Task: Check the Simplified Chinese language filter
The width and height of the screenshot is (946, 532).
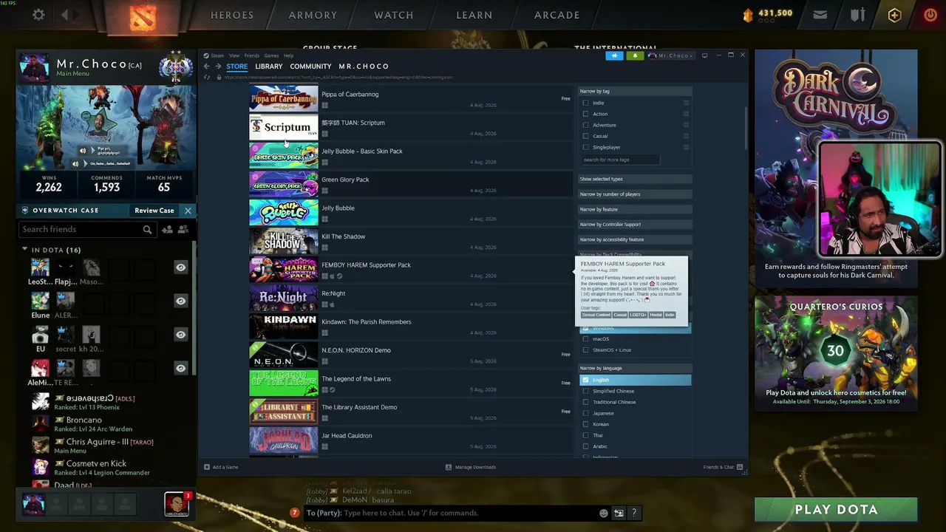Action: tap(586, 391)
